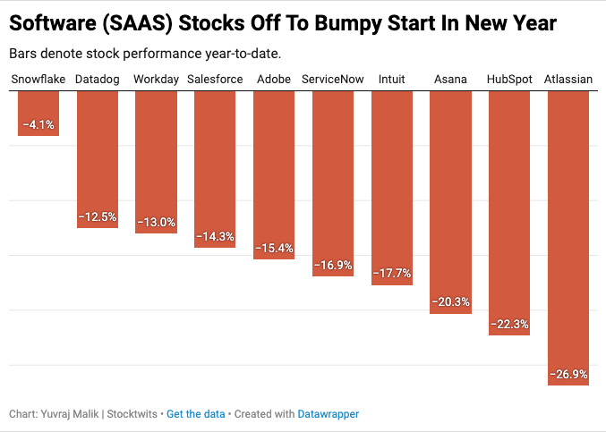This screenshot has width=606, height=432.
Task: Click the Datawrapper link in the footer
Action: 328,414
